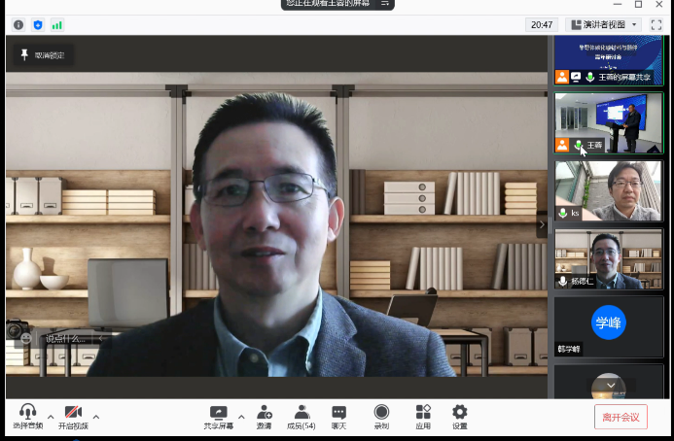This screenshot has height=441, width=674.
Task: Click the blue security shield icon
Action: (38, 24)
